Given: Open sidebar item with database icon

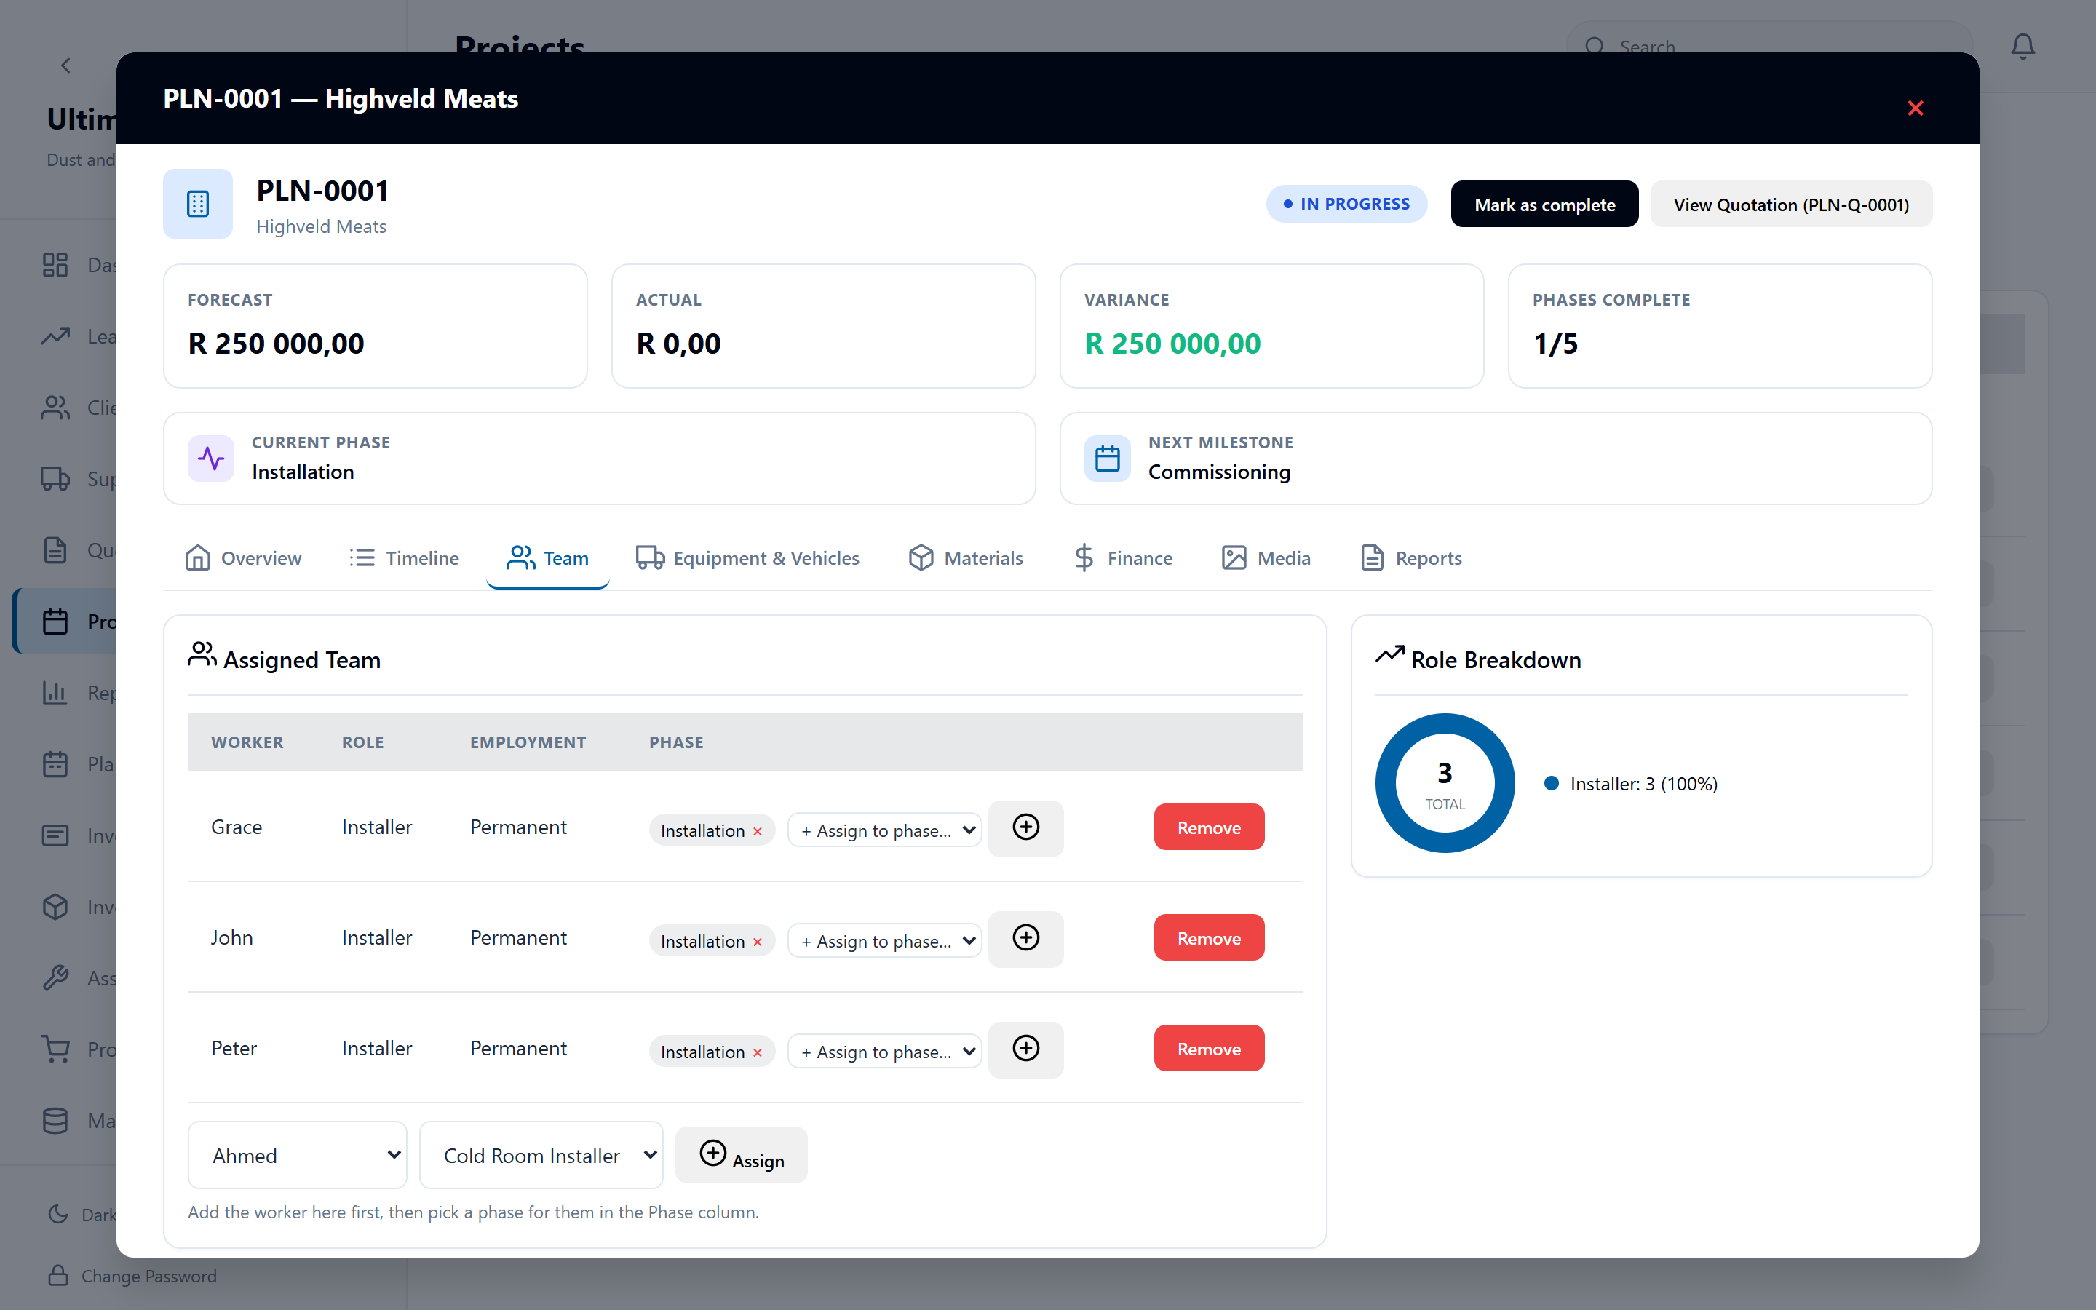Looking at the screenshot, I should click(55, 1120).
